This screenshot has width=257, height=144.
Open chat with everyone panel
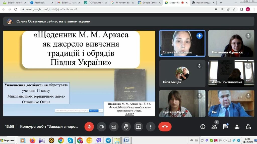pos(225,126)
